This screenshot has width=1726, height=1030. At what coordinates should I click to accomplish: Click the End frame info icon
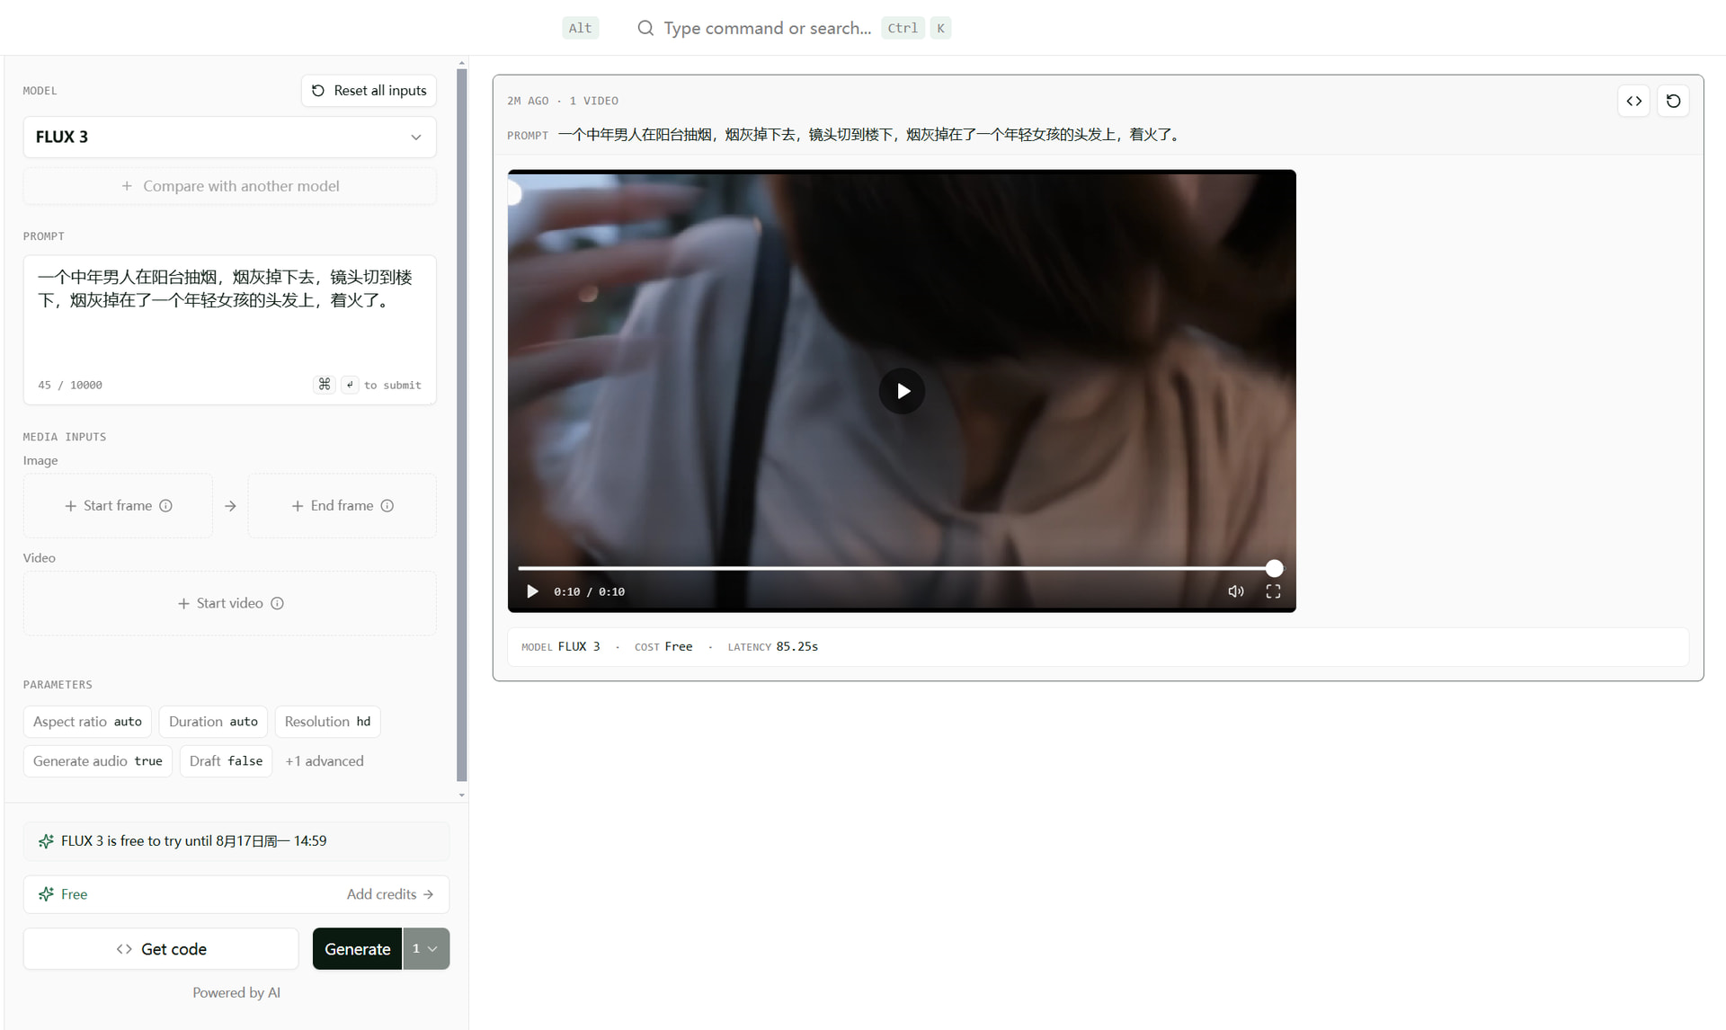[x=387, y=506]
